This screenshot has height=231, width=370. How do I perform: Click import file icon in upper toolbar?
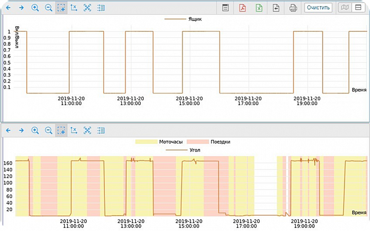tap(276, 8)
